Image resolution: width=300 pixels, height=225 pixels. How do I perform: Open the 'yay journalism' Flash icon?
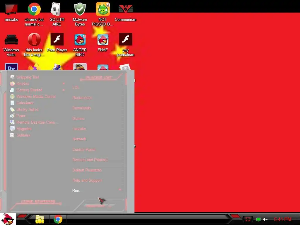[125, 45]
